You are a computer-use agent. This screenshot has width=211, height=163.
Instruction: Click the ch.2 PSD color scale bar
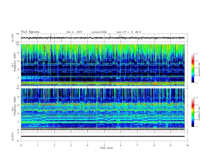pos(193,112)
